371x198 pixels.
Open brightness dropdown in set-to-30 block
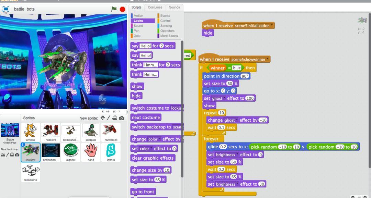tap(237, 184)
